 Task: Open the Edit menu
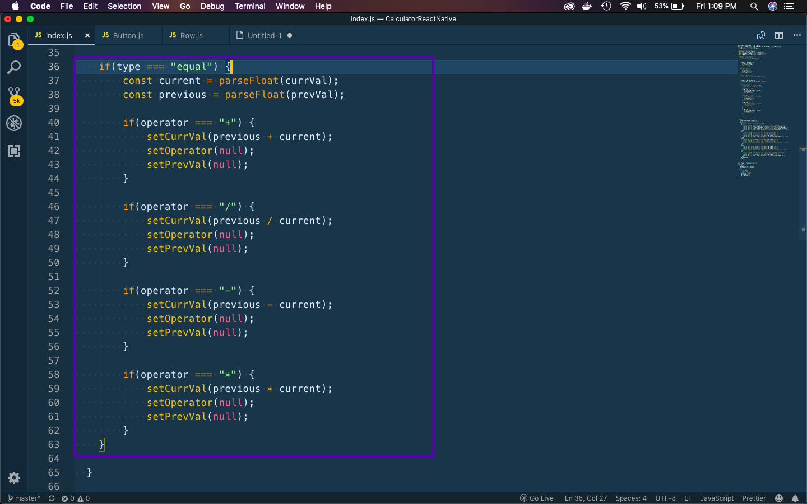pyautogui.click(x=90, y=6)
